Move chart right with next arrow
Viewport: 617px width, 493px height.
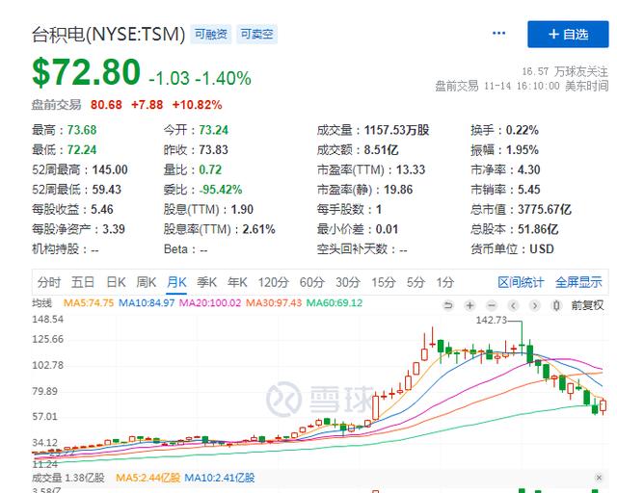tap(535, 305)
